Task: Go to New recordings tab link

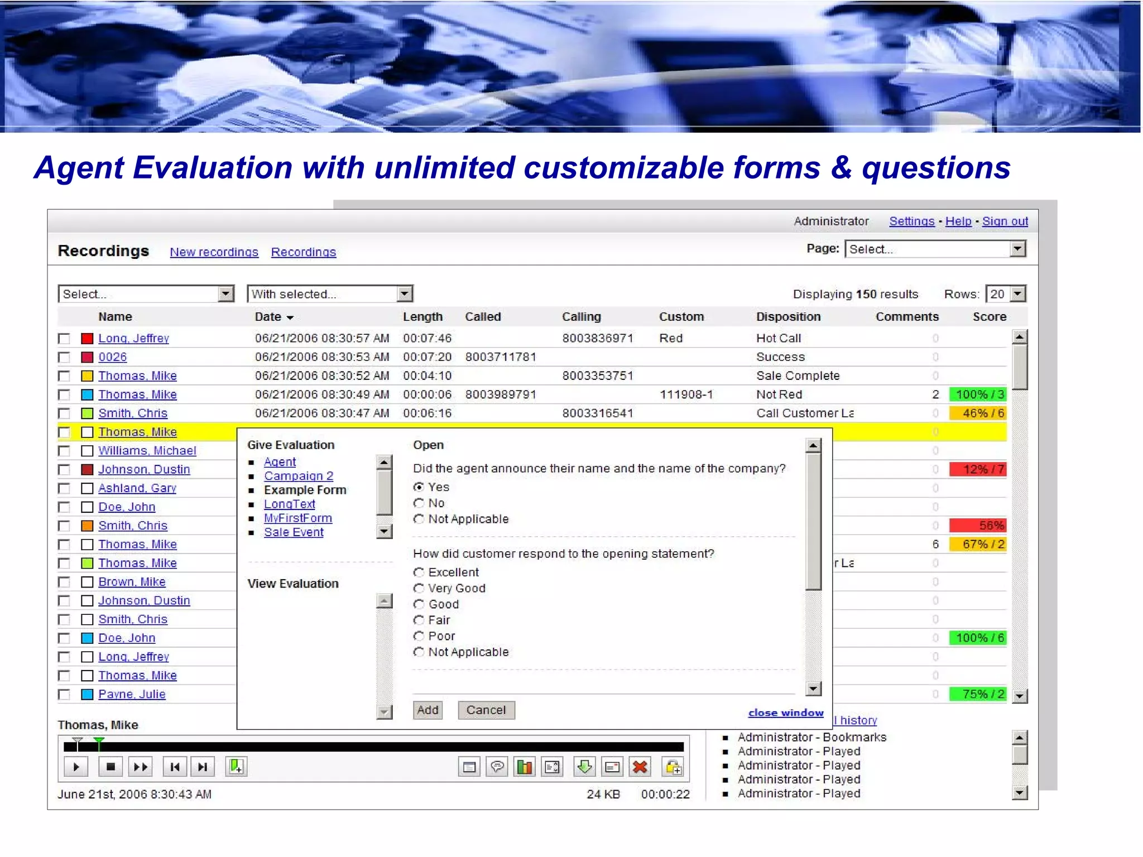Action: (x=214, y=252)
